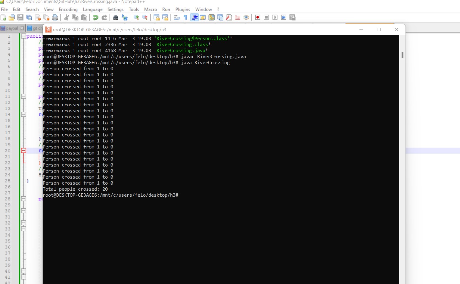
Task: Cut selection with the scissors icon
Action: 67,17
